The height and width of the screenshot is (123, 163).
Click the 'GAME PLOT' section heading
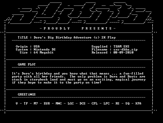pos(27,64)
